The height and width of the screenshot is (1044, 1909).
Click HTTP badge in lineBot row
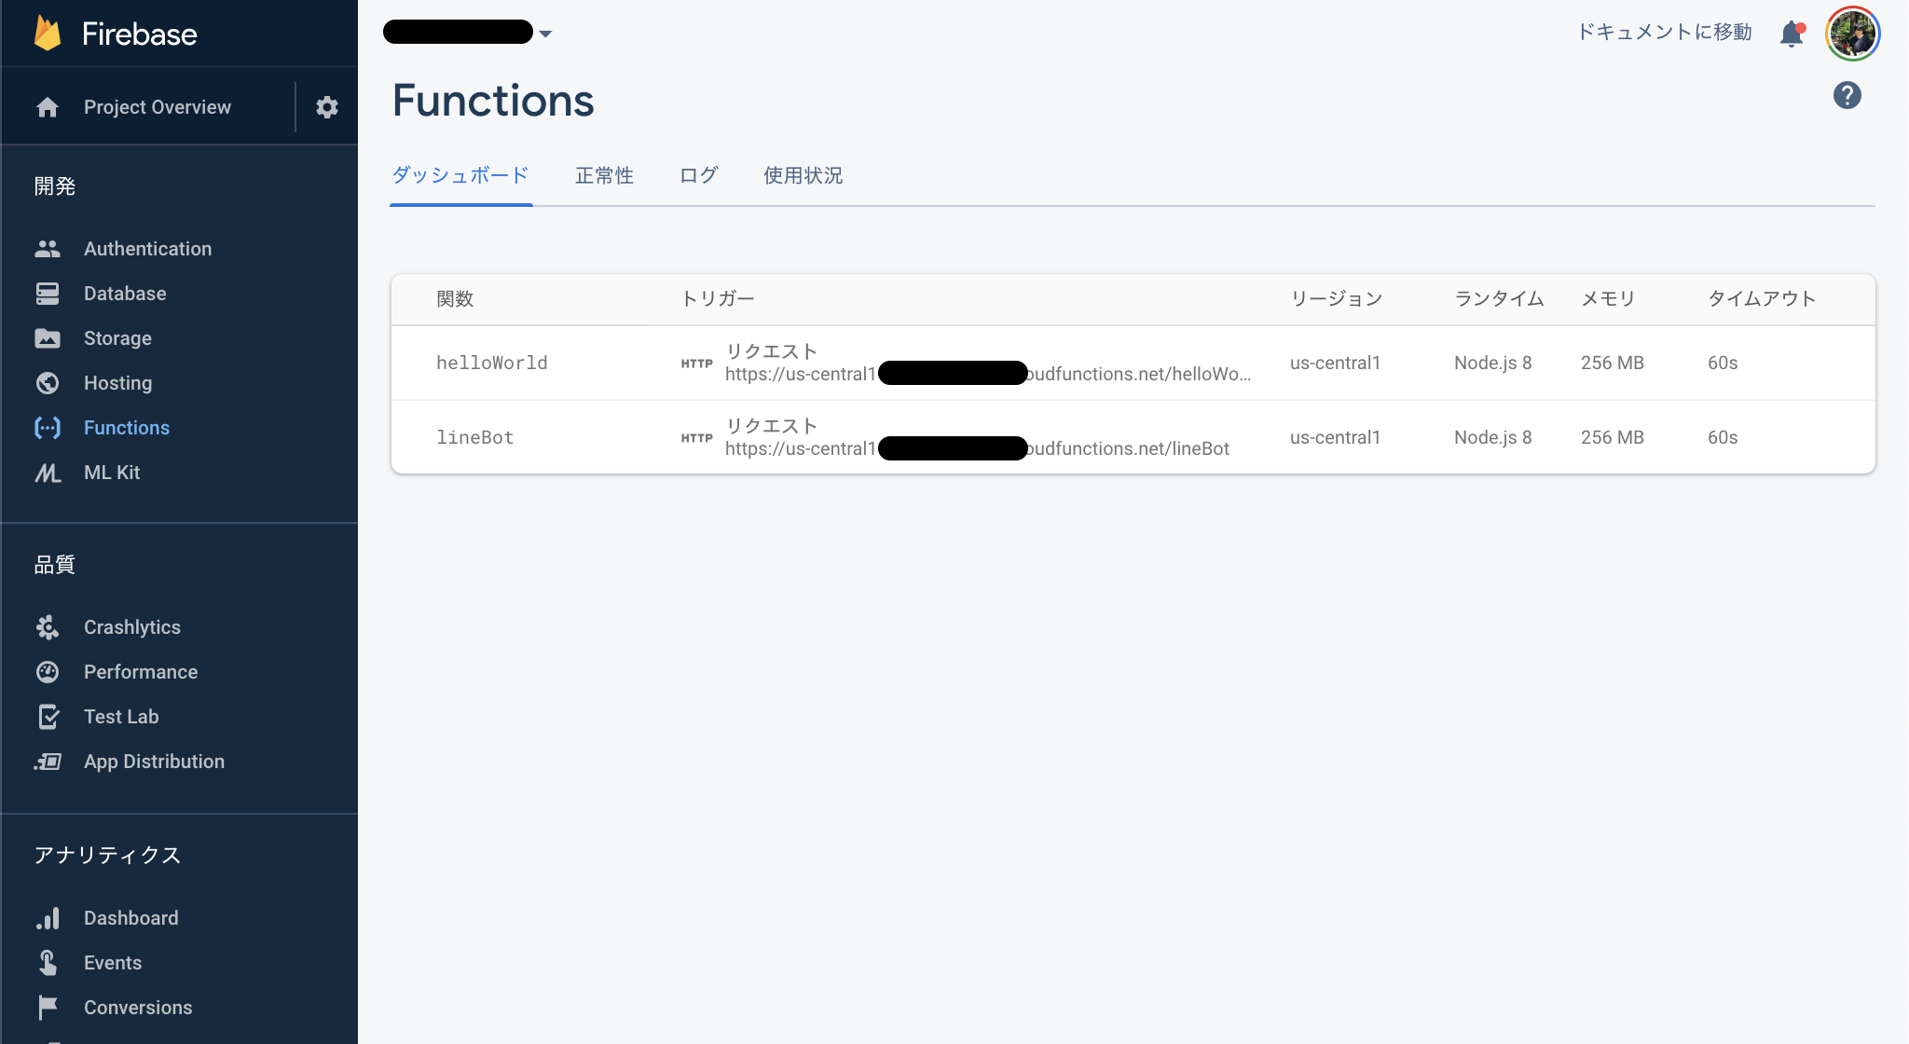pos(696,438)
